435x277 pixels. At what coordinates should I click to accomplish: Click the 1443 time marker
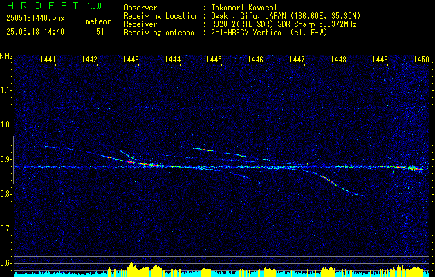pyautogui.click(x=131, y=59)
